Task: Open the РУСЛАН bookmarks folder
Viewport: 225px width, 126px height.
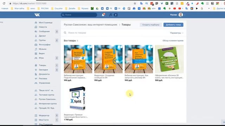Action: 43,8
